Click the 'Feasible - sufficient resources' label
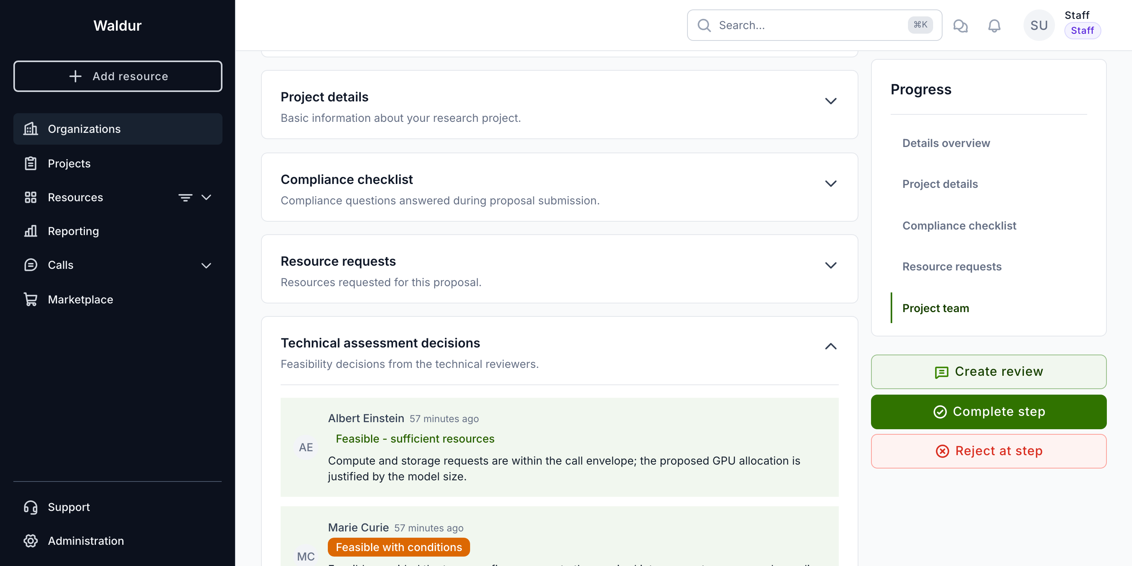1132x566 pixels. (415, 439)
